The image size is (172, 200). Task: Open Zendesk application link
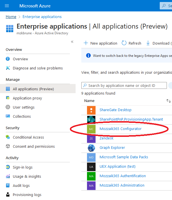pyautogui.click(x=106, y=138)
